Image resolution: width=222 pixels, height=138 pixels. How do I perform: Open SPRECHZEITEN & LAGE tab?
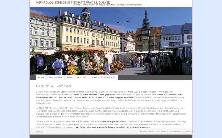(103, 78)
